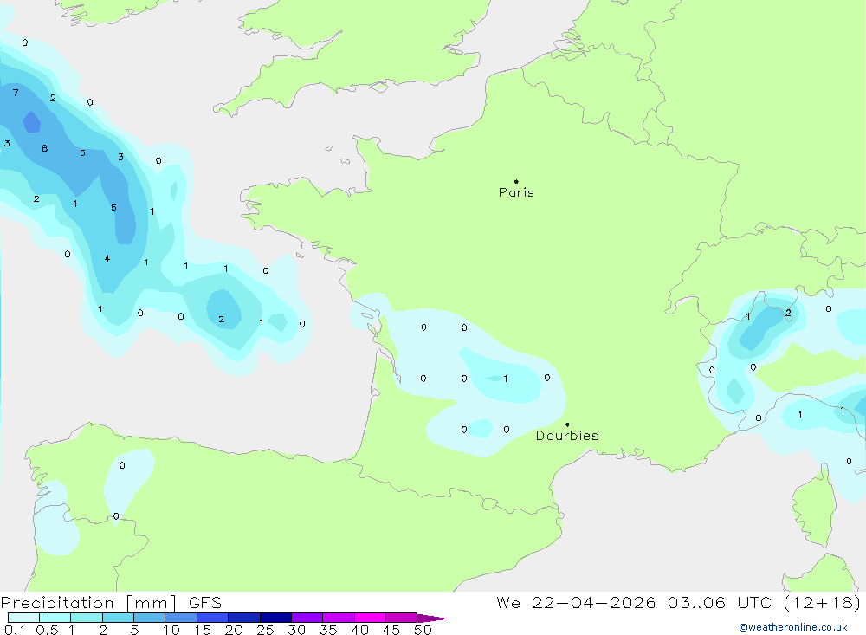The image size is (866, 635).
Task: Select the 0.5–1 mm legend swatch
Action: (55, 618)
